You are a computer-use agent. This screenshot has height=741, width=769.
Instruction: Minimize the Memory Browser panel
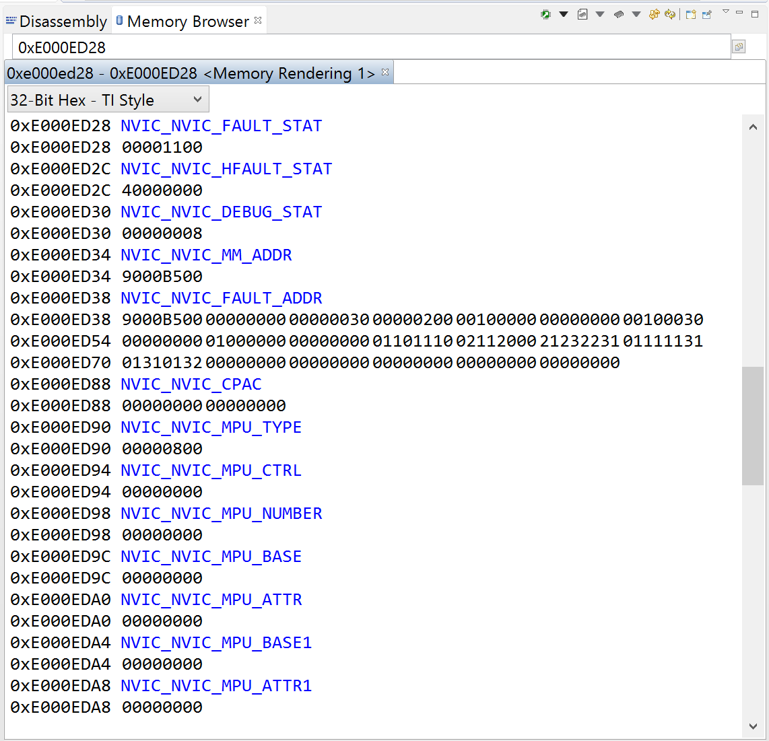tap(739, 12)
